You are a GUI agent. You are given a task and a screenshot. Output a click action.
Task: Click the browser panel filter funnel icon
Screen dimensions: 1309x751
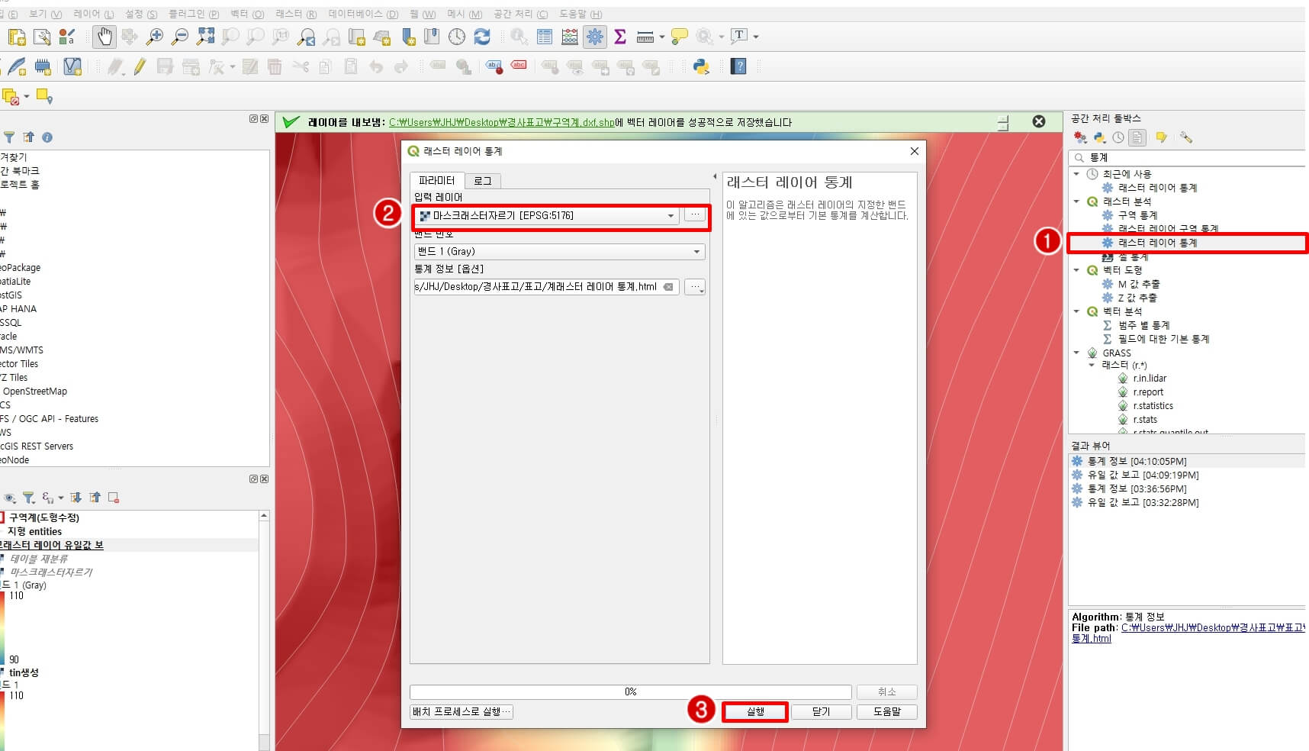9,137
